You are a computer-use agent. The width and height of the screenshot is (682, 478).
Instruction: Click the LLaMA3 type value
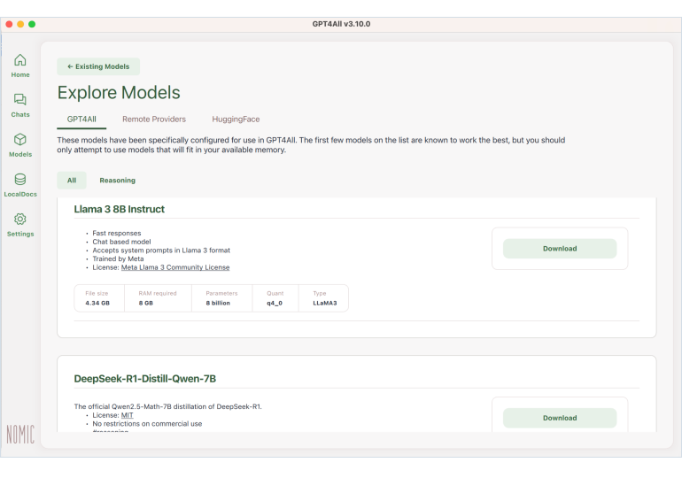325,303
